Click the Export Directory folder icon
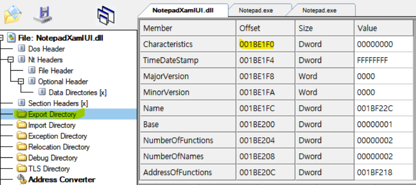This screenshot has height=185, width=416. click(x=22, y=114)
